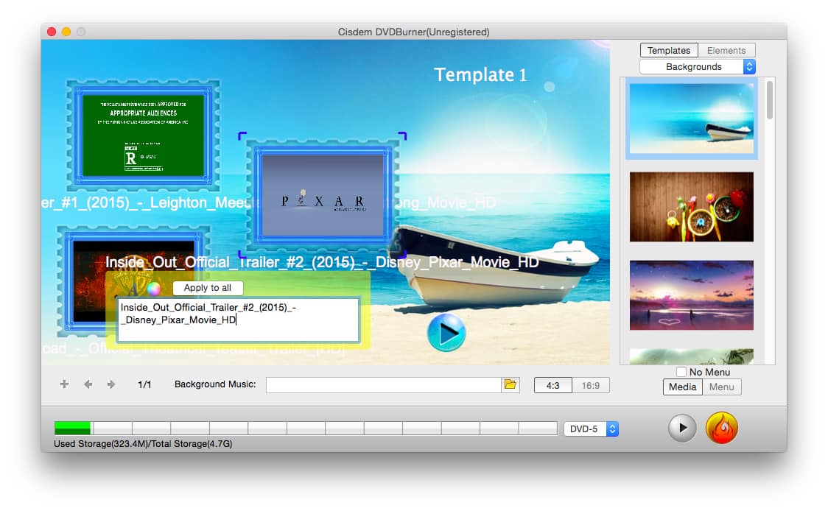Open the text color picker wheel
This screenshot has height=511, width=828.
click(154, 288)
